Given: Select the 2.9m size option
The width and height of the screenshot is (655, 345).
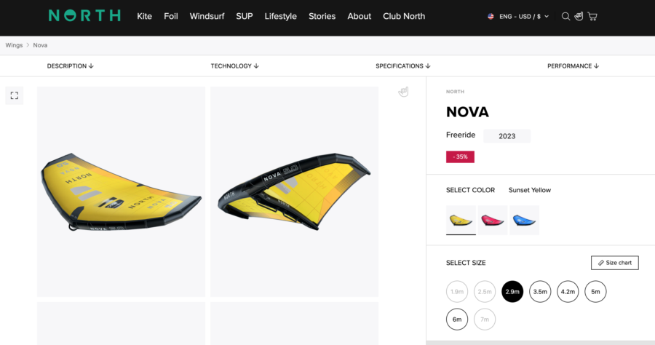Looking at the screenshot, I should (x=512, y=292).
